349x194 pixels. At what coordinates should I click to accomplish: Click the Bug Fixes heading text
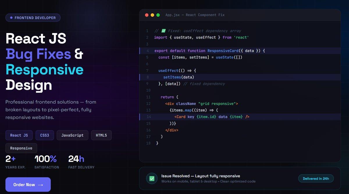(x=38, y=54)
